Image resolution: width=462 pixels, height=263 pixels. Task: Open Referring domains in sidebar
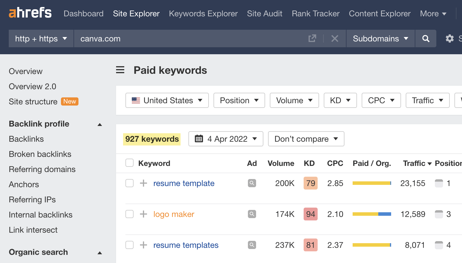coord(42,169)
